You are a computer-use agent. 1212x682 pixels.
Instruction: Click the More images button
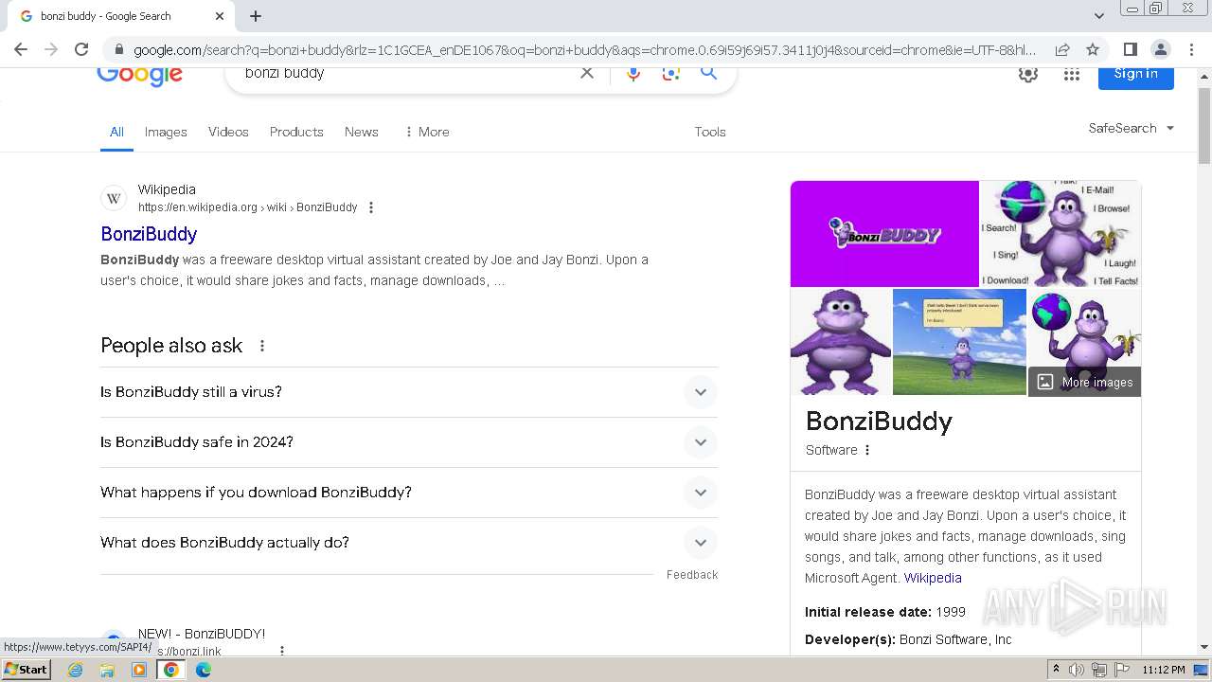1085,382
